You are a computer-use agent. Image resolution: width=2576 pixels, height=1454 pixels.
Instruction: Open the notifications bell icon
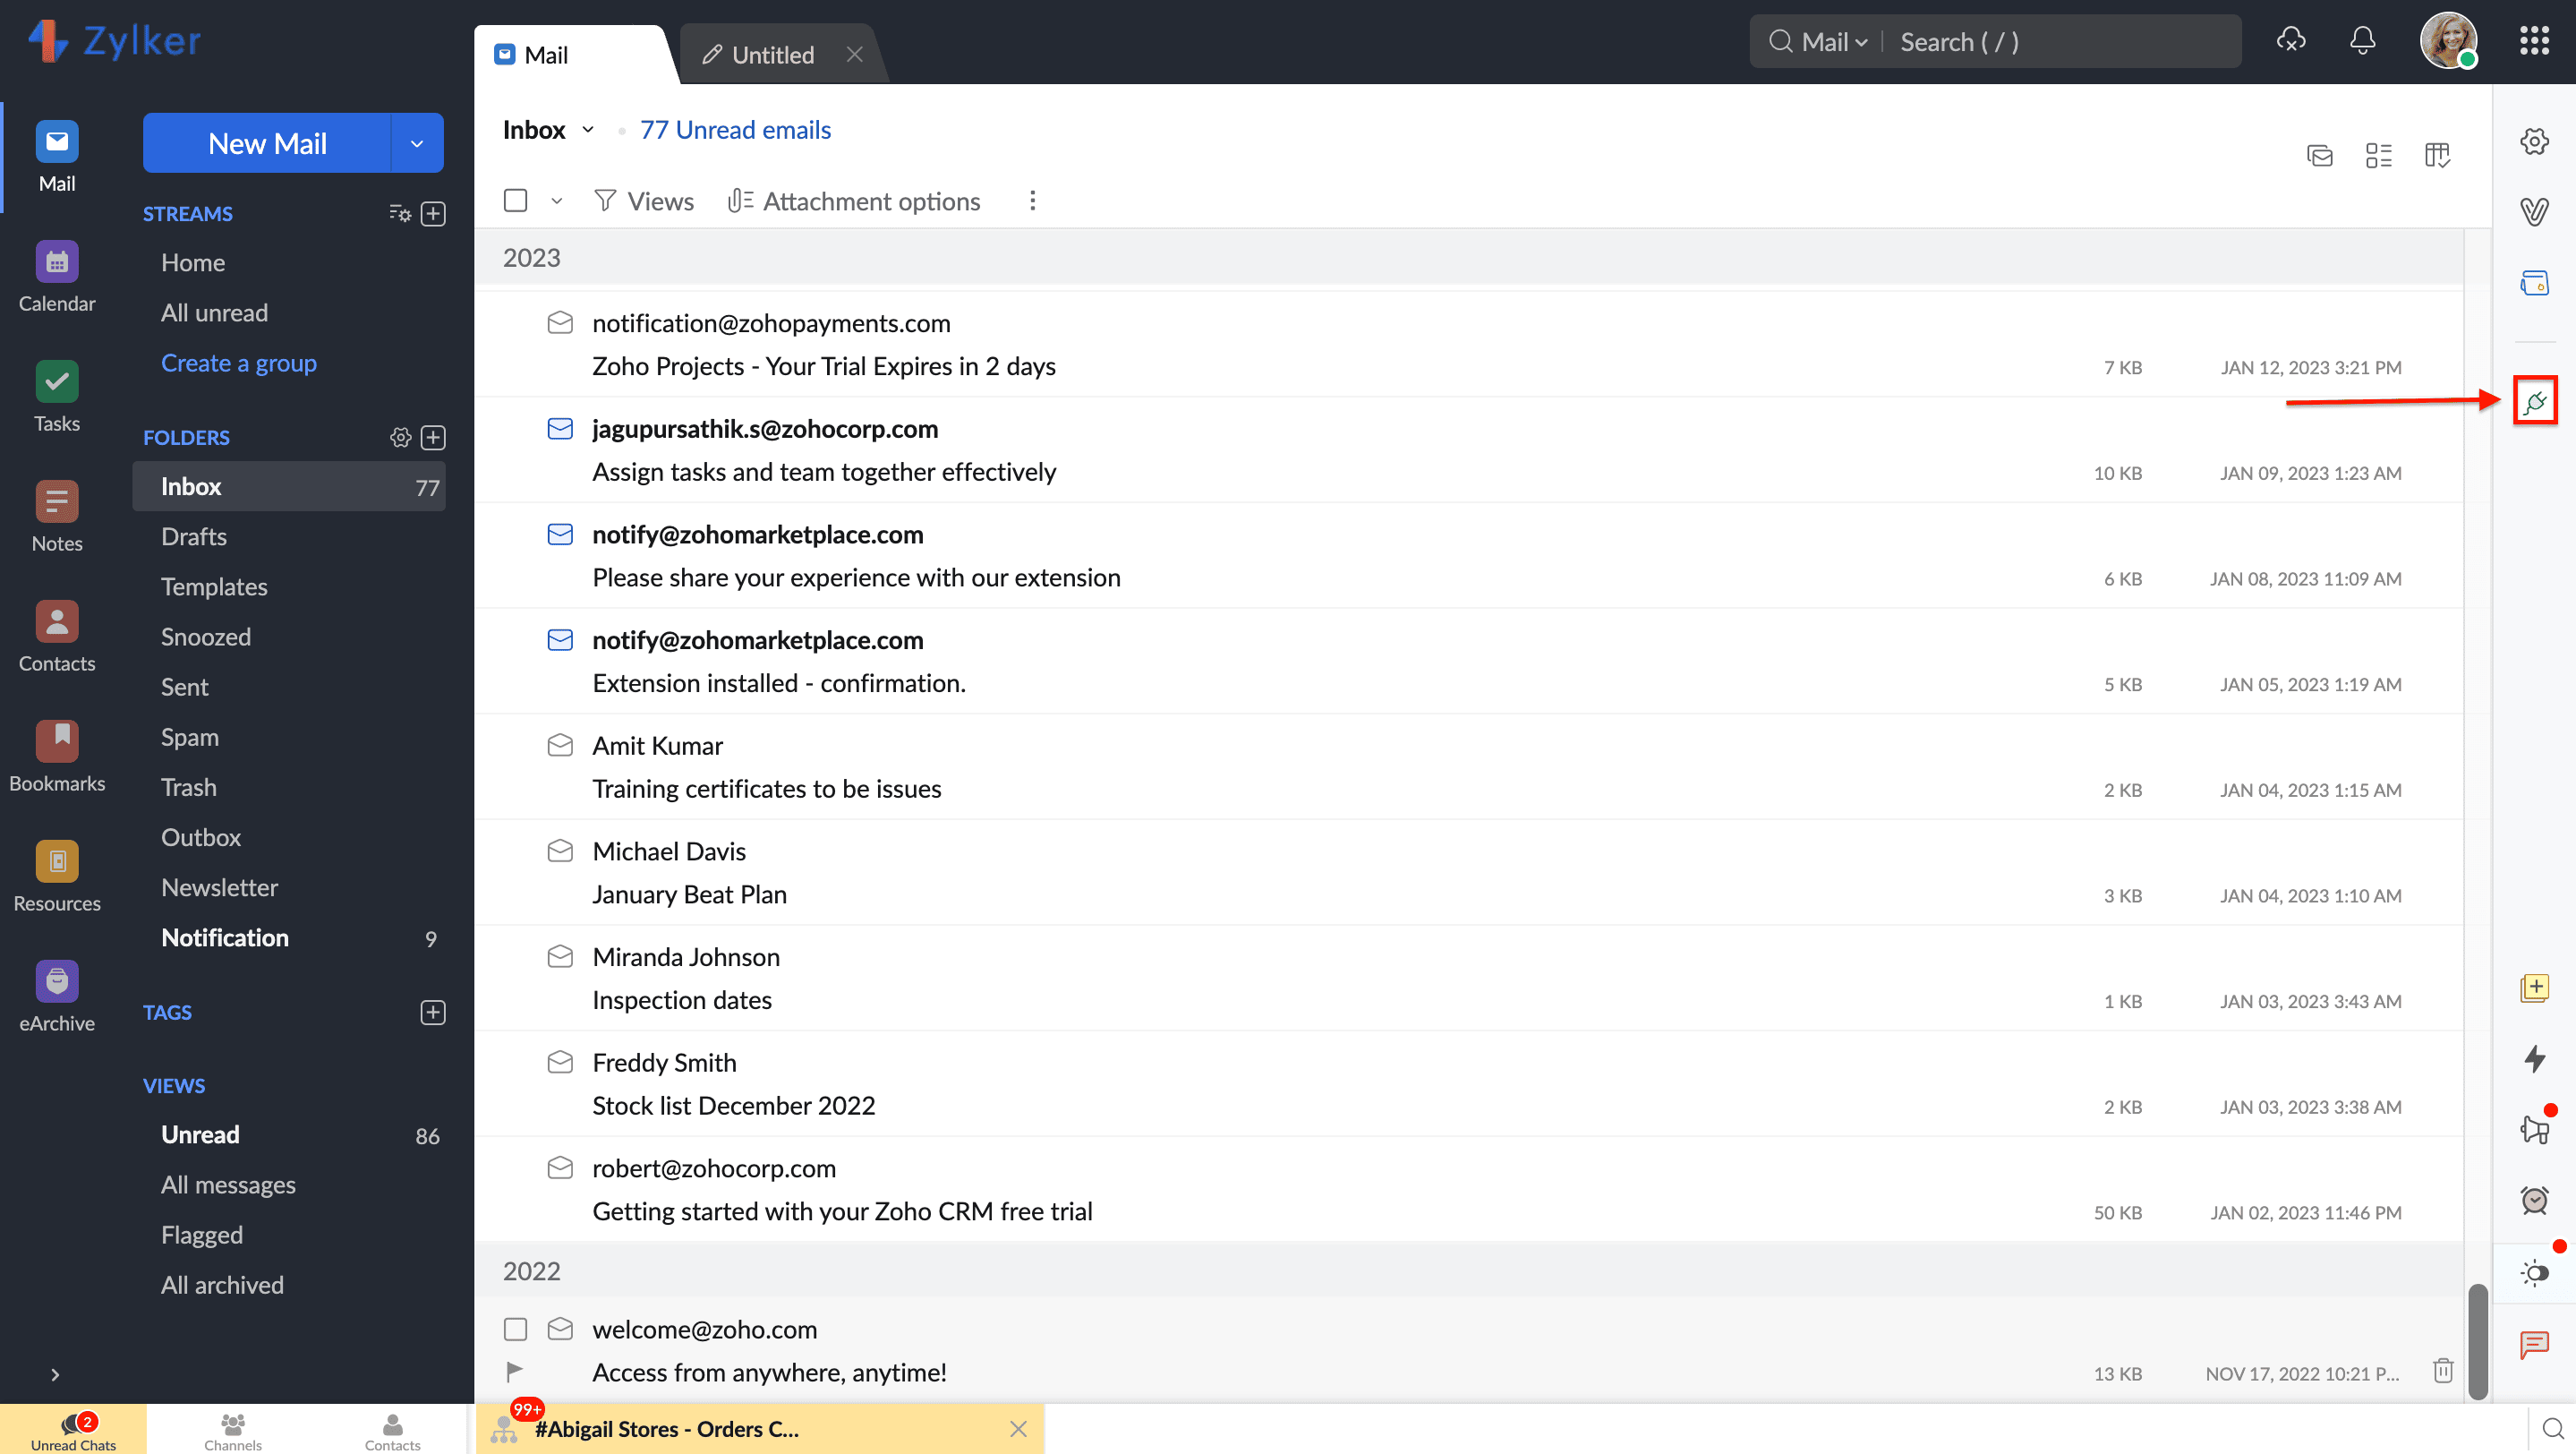click(x=2362, y=41)
